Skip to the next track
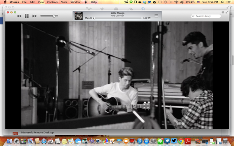Image resolution: width=234 pixels, height=146 pixels. tap(35, 16)
